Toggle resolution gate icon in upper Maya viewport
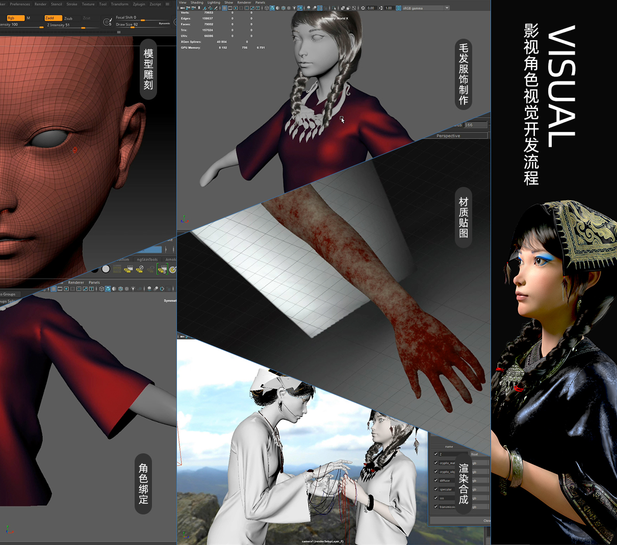This screenshot has height=545, width=617. tap(236, 8)
